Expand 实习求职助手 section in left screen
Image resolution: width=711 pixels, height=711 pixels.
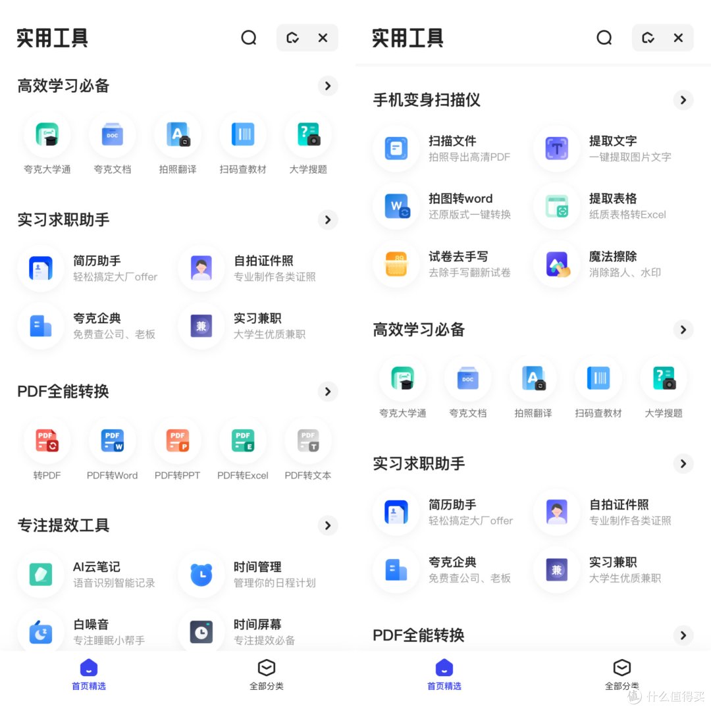coord(328,220)
